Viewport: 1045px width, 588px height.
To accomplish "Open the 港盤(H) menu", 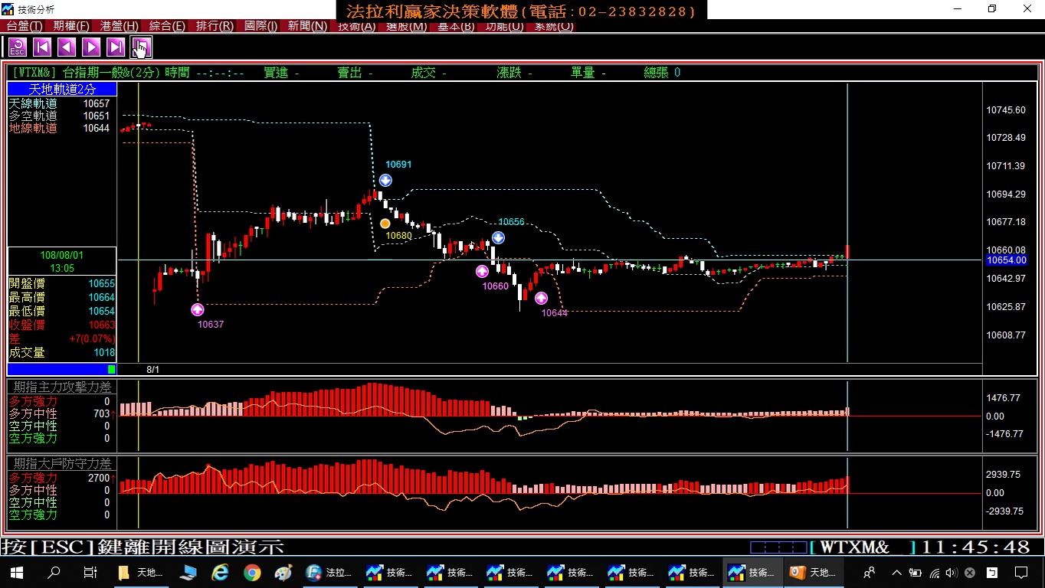I will tap(120, 26).
